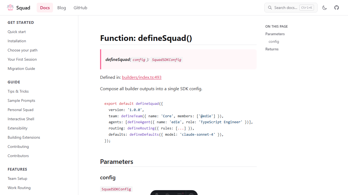This screenshot has height=195, width=348.
Task: Click the FEATURES sidebar heading
Action: (17, 169)
